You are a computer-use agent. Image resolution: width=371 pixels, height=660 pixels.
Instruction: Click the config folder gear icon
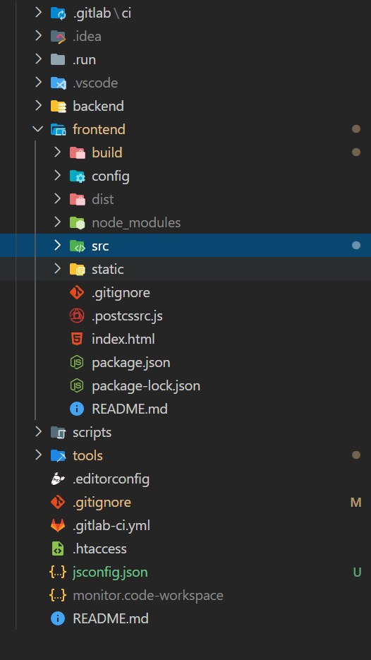78,176
